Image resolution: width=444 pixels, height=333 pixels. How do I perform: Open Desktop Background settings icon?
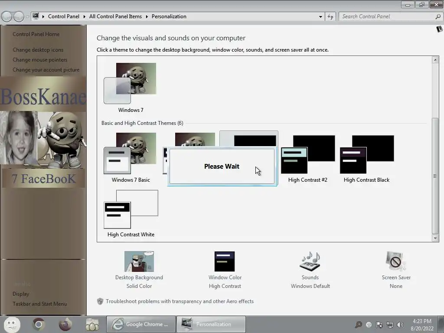pos(139,261)
